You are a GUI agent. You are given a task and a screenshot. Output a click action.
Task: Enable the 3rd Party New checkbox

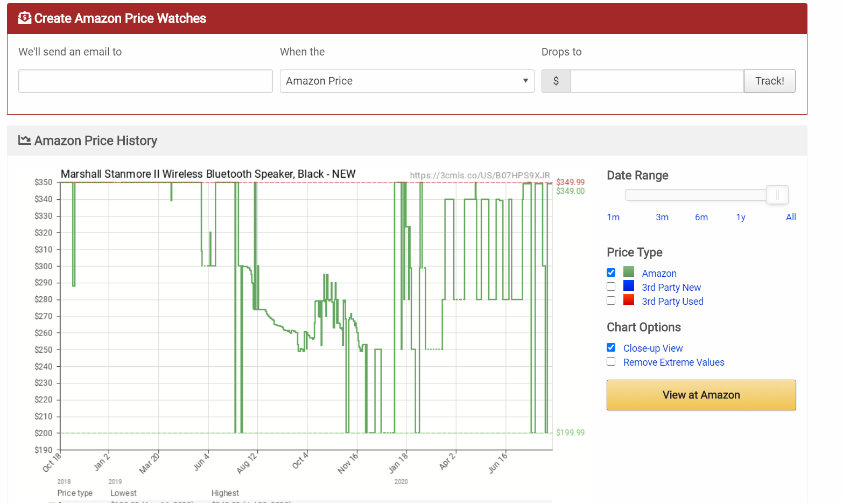[611, 287]
